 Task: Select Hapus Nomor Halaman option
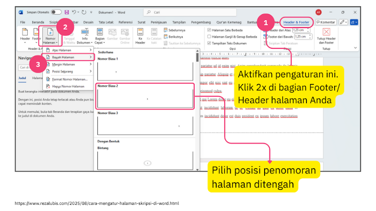68,86
